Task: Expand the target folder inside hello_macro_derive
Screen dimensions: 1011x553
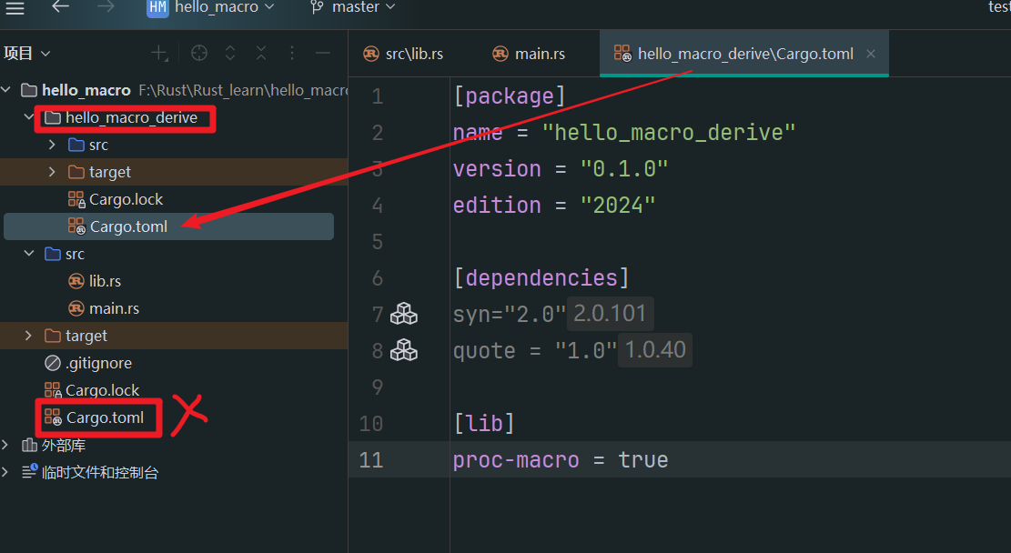Action: [53, 172]
